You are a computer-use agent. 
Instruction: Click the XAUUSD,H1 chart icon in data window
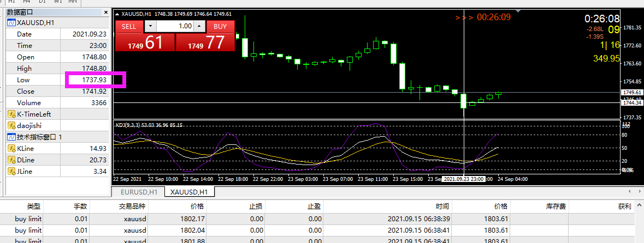(x=10, y=22)
